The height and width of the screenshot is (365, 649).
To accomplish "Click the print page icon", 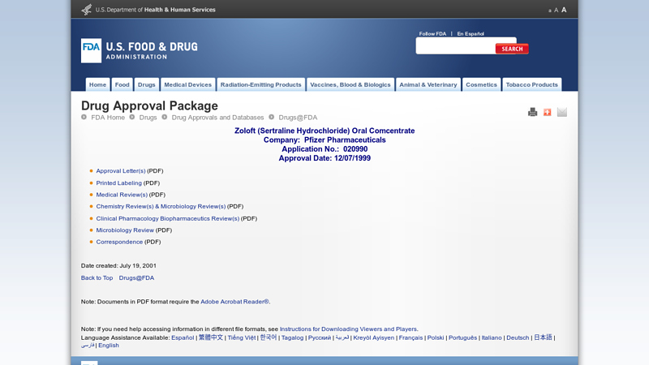I will coord(532,112).
